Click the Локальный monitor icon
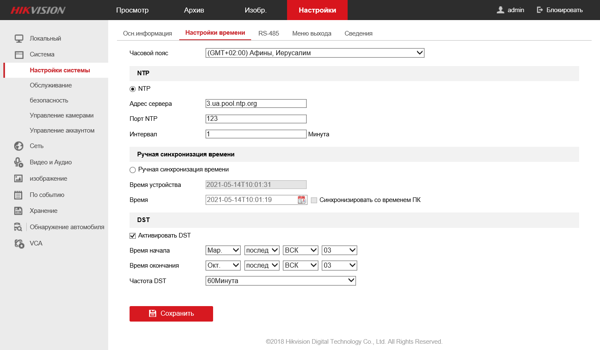The width and height of the screenshot is (600, 350). click(19, 38)
